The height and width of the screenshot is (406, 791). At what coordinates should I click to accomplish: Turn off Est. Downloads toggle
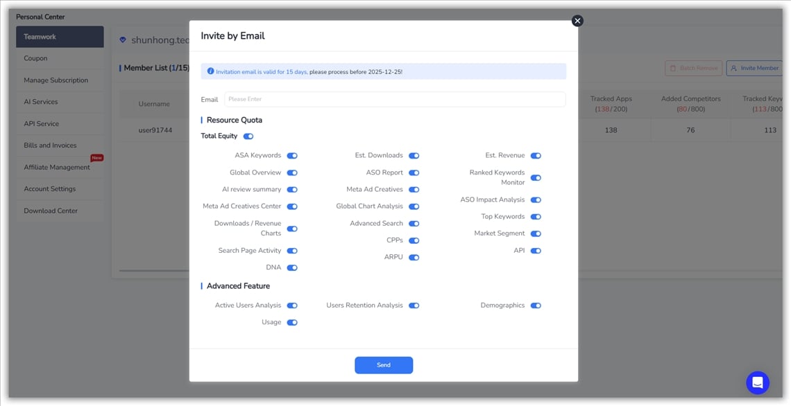pos(414,156)
